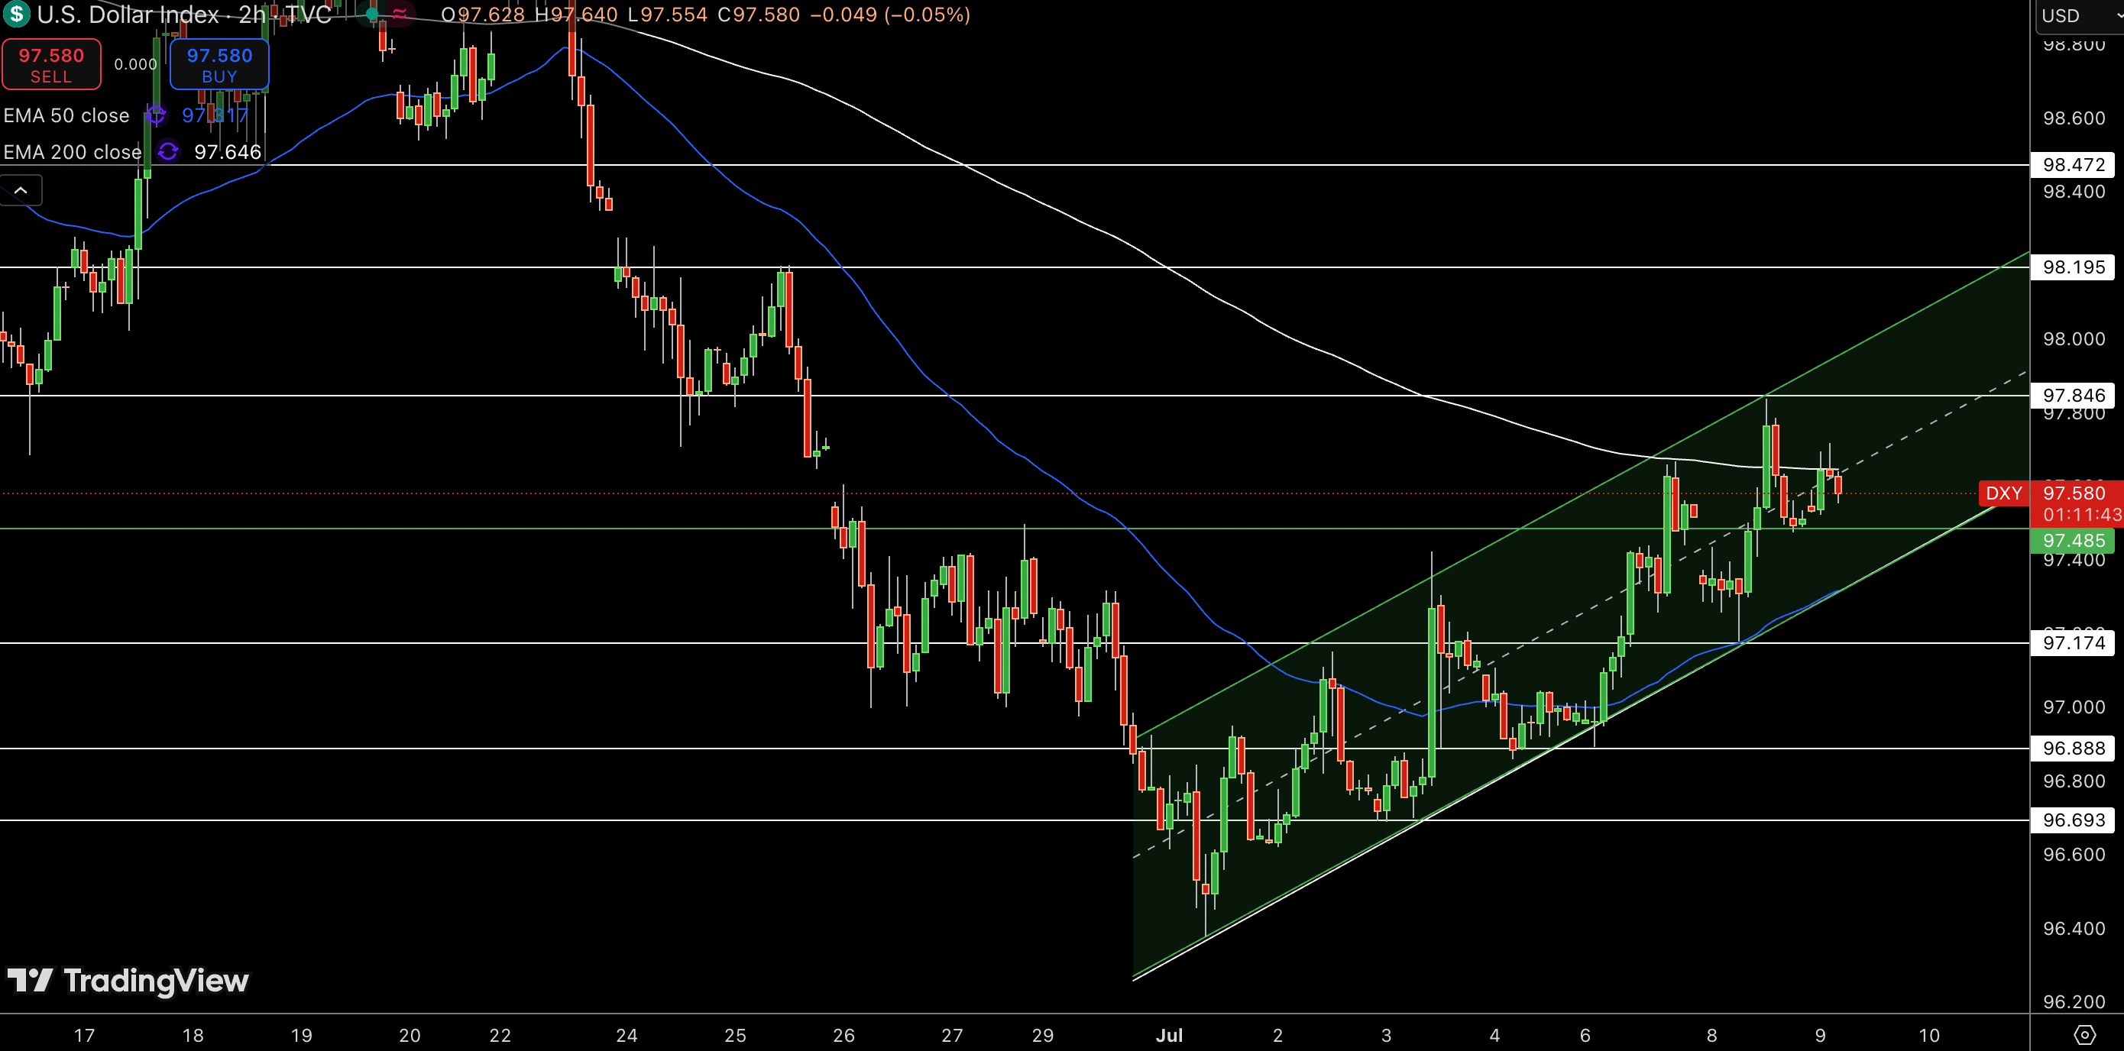The width and height of the screenshot is (2124, 1051).
Task: Click the blue 97.580 BUY button
Action: (x=219, y=64)
